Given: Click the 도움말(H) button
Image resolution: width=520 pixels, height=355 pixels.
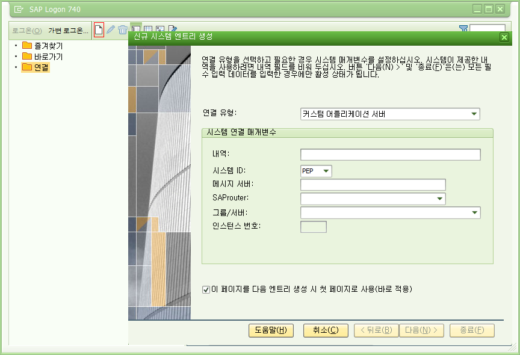Looking at the screenshot, I should tap(271, 330).
